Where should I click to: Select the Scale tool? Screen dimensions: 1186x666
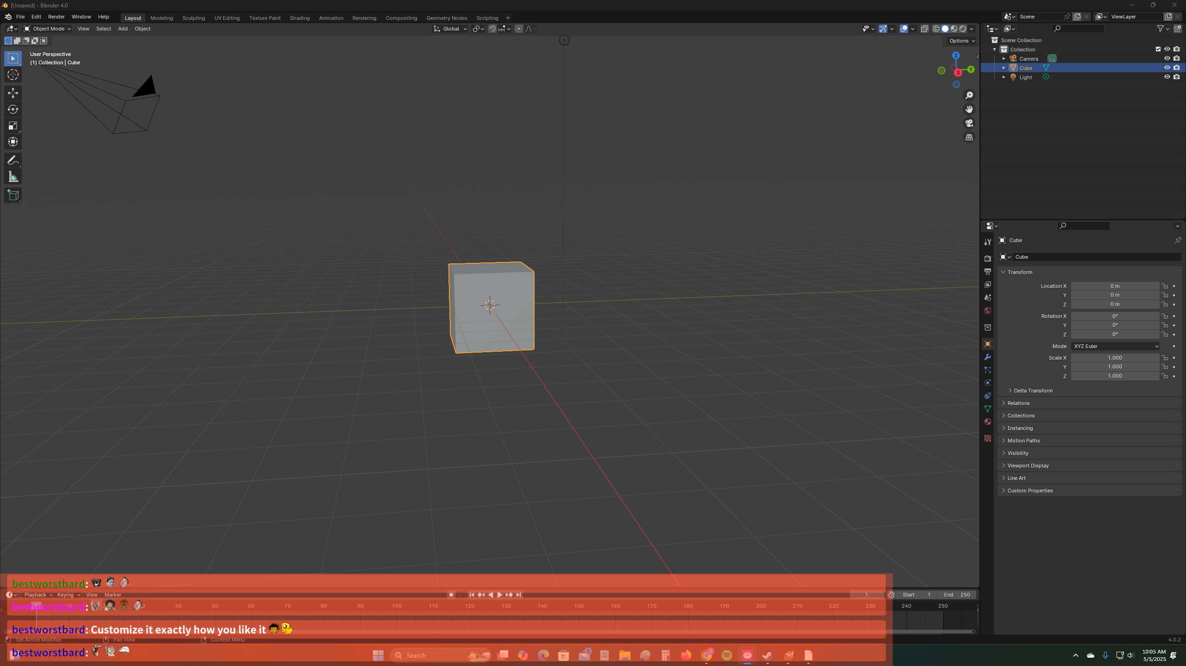pos(13,125)
